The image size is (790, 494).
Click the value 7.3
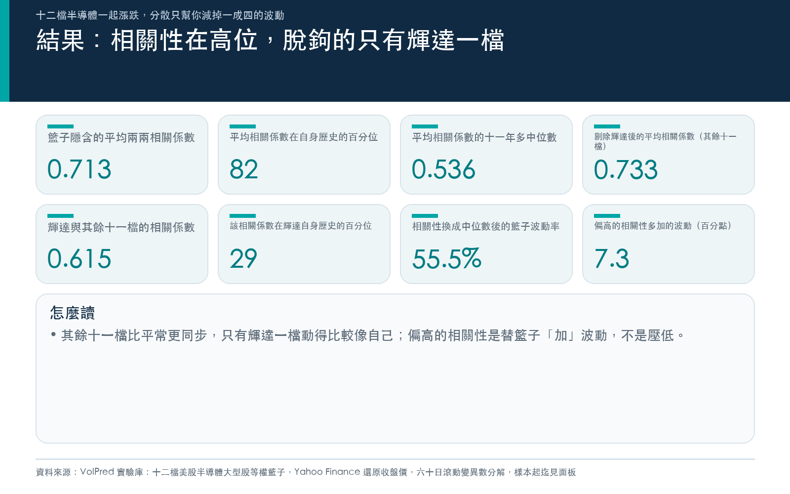point(612,259)
